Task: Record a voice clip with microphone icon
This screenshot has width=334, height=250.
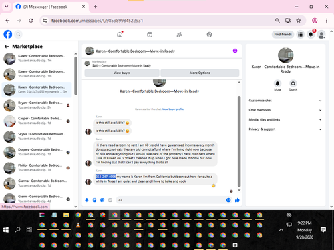Action: pos(87,200)
